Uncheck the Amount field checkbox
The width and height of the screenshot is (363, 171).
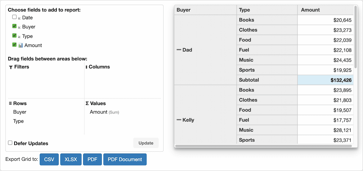click(x=14, y=45)
